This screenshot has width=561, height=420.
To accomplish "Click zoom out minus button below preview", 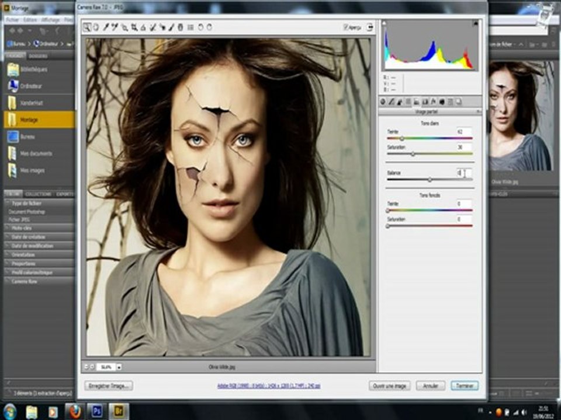I will click(x=86, y=367).
